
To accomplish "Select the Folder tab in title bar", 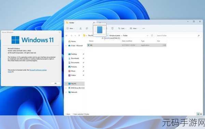I will 80,23.
